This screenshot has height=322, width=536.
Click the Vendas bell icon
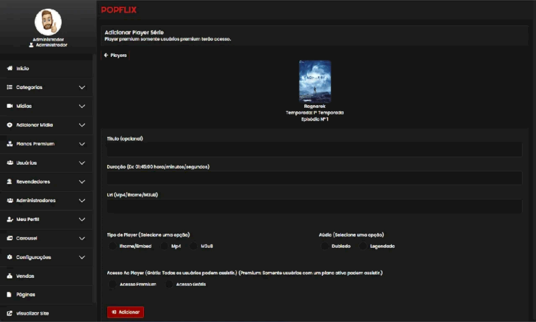tap(9, 276)
